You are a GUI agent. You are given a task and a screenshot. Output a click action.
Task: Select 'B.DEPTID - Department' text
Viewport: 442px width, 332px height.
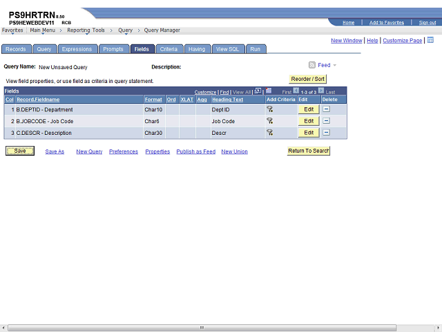44,109
